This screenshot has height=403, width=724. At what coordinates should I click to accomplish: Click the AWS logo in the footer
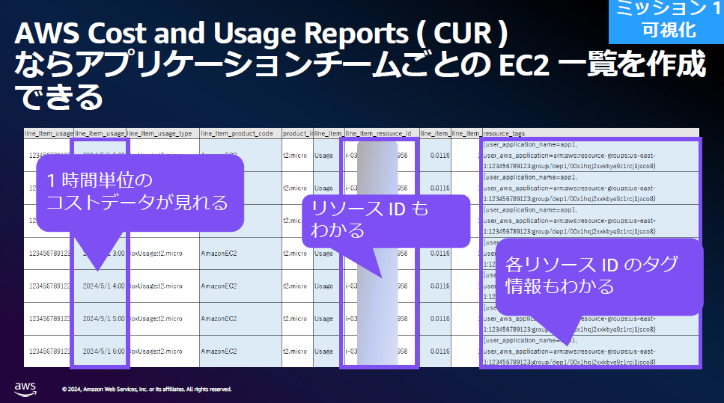[25, 389]
